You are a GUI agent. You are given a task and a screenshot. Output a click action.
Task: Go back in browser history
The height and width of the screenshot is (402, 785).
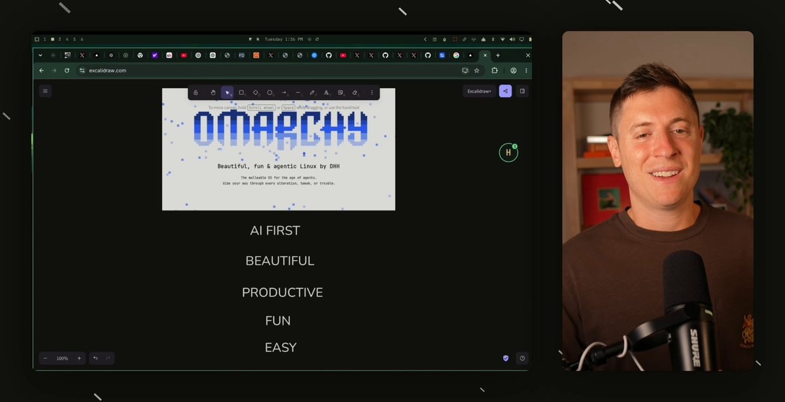click(41, 71)
